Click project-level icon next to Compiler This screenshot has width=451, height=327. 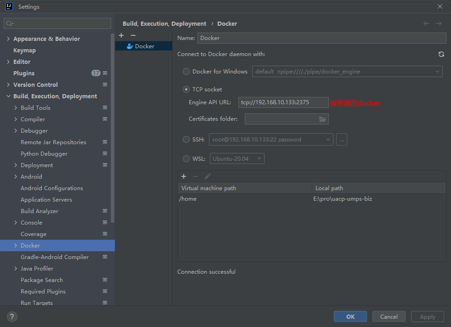(x=105, y=119)
